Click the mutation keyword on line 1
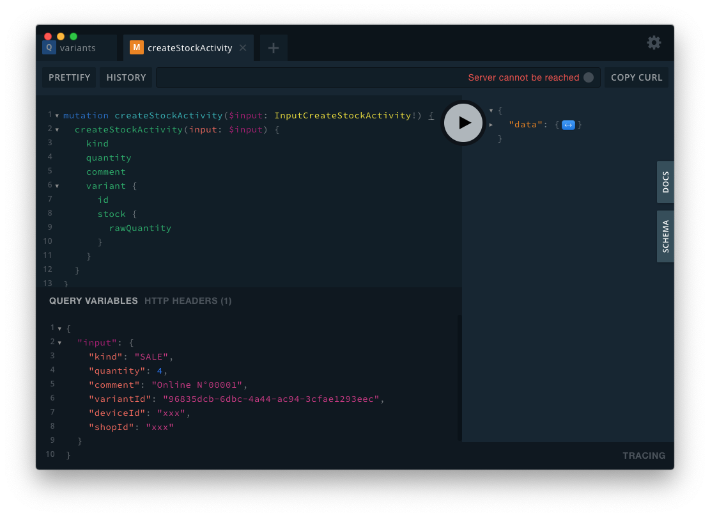710x517 pixels. tap(86, 115)
